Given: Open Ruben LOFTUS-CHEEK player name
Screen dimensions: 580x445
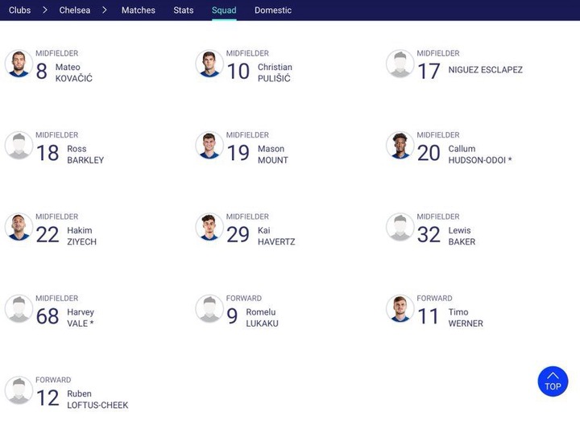Looking at the screenshot, I should (x=97, y=400).
